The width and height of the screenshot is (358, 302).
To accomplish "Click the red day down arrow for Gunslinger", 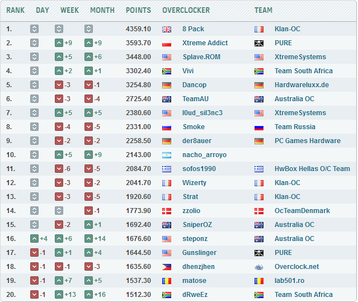I will pyautogui.click(x=34, y=252).
